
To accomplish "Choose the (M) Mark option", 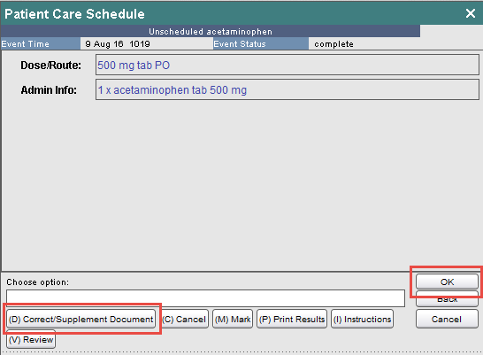I will coord(233,319).
